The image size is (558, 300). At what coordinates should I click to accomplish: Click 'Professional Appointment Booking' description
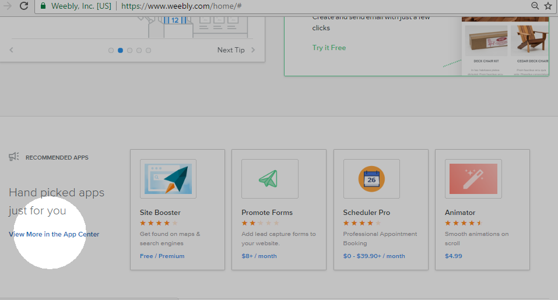point(380,238)
